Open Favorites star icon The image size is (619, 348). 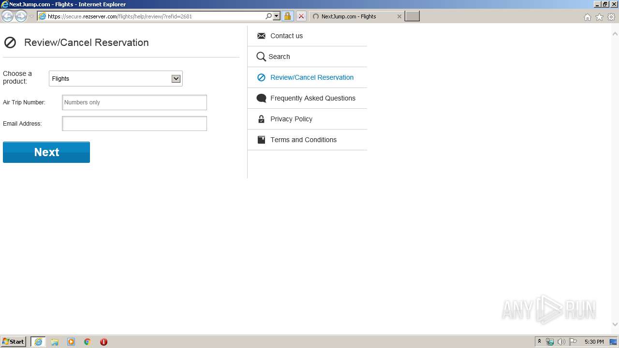coord(599,17)
